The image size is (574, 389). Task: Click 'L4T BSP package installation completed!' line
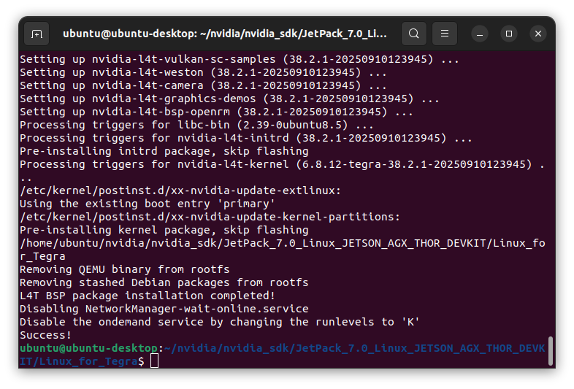pyautogui.click(x=148, y=296)
